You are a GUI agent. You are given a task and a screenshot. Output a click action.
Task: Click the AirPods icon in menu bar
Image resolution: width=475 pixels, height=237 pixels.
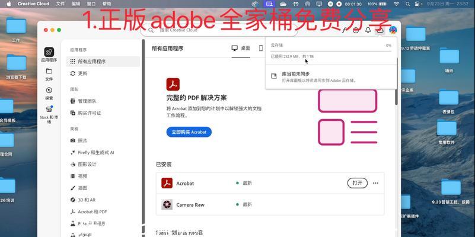296,4
